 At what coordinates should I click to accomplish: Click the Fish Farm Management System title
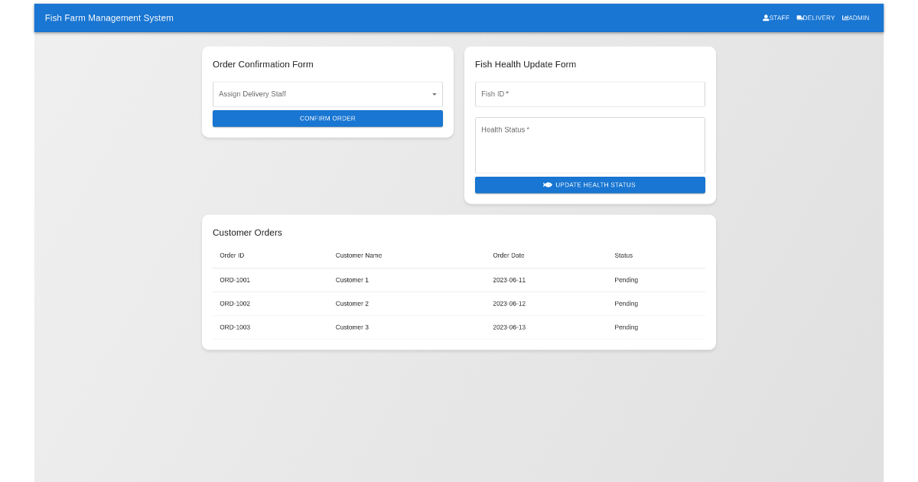(109, 18)
